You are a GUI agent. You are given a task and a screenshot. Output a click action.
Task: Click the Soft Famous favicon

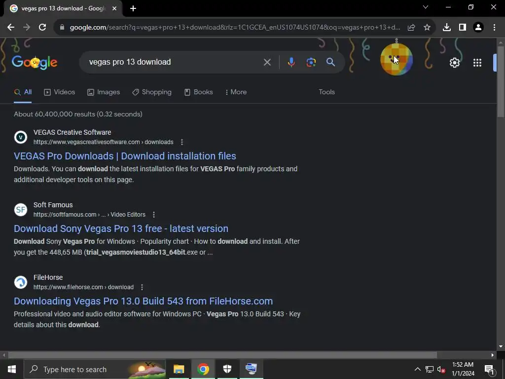pyautogui.click(x=21, y=209)
